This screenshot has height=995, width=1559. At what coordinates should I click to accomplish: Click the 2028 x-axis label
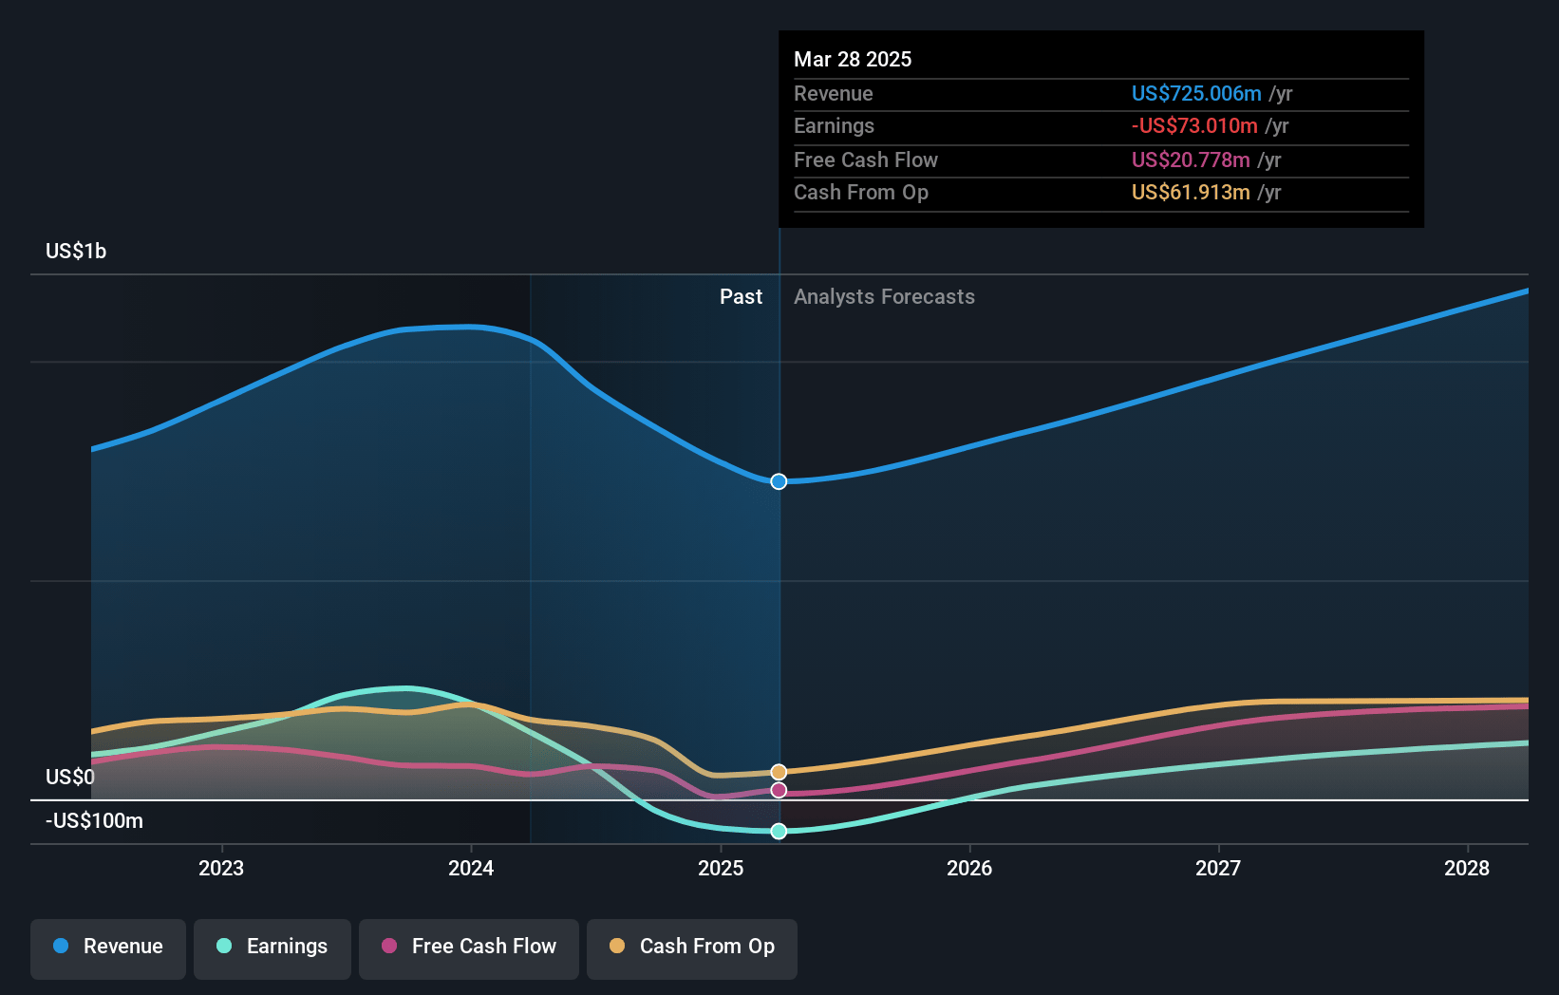[1467, 868]
